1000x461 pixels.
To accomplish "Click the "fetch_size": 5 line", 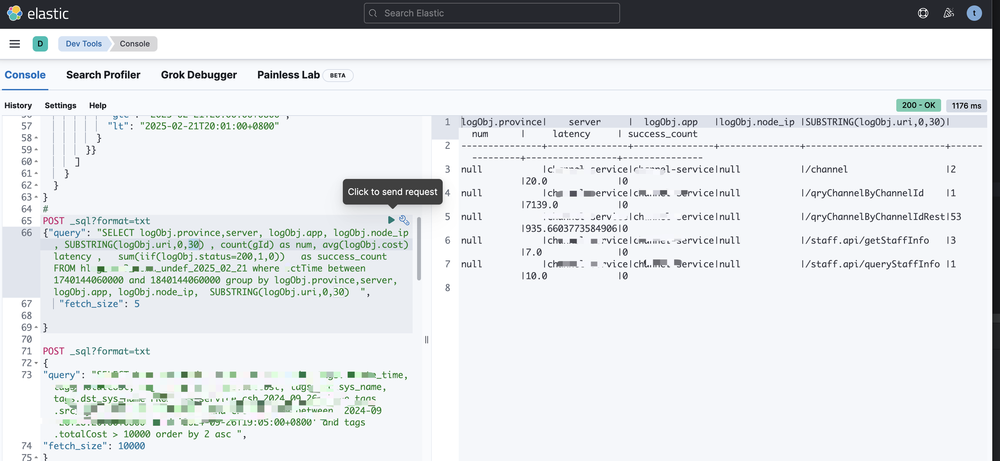I will pos(99,304).
